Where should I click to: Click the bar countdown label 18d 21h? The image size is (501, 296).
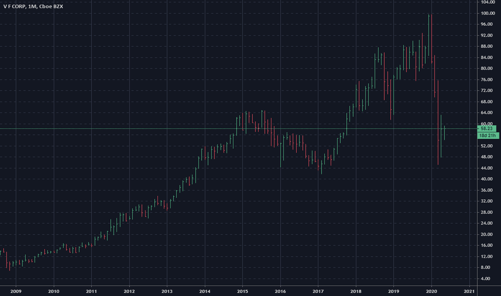pos(488,136)
